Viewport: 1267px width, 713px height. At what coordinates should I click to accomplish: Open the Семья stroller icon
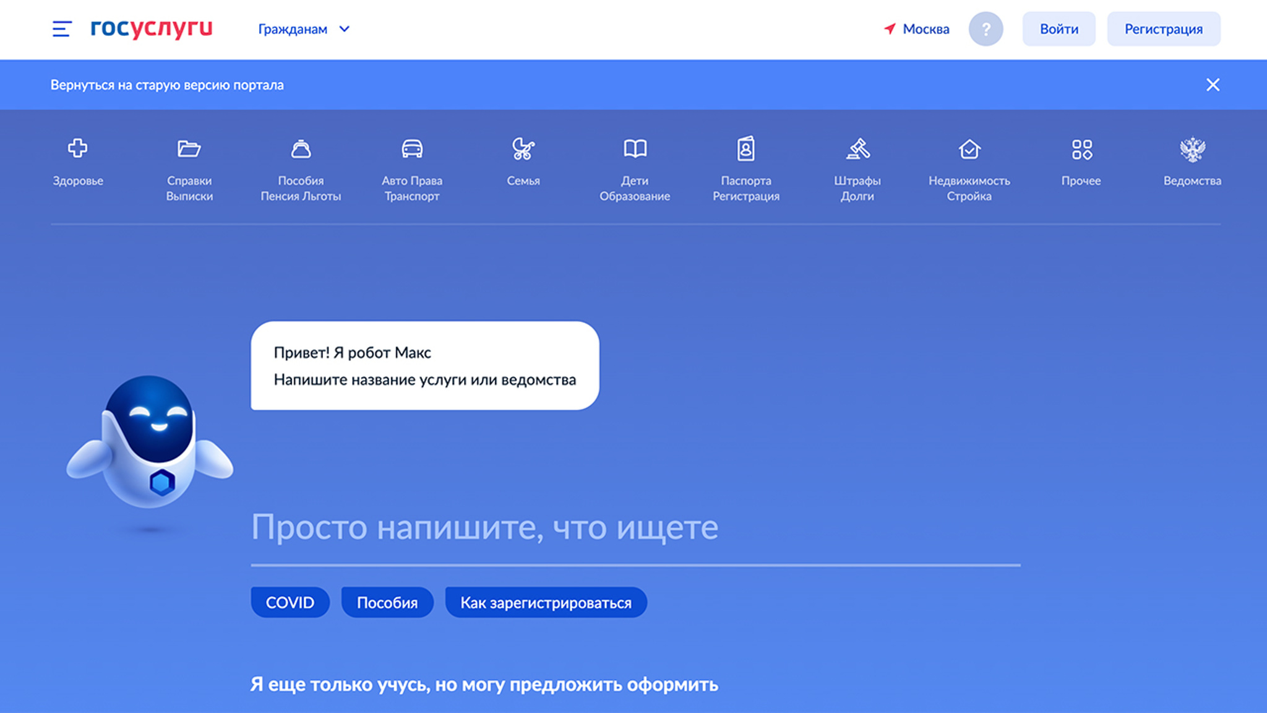point(523,149)
